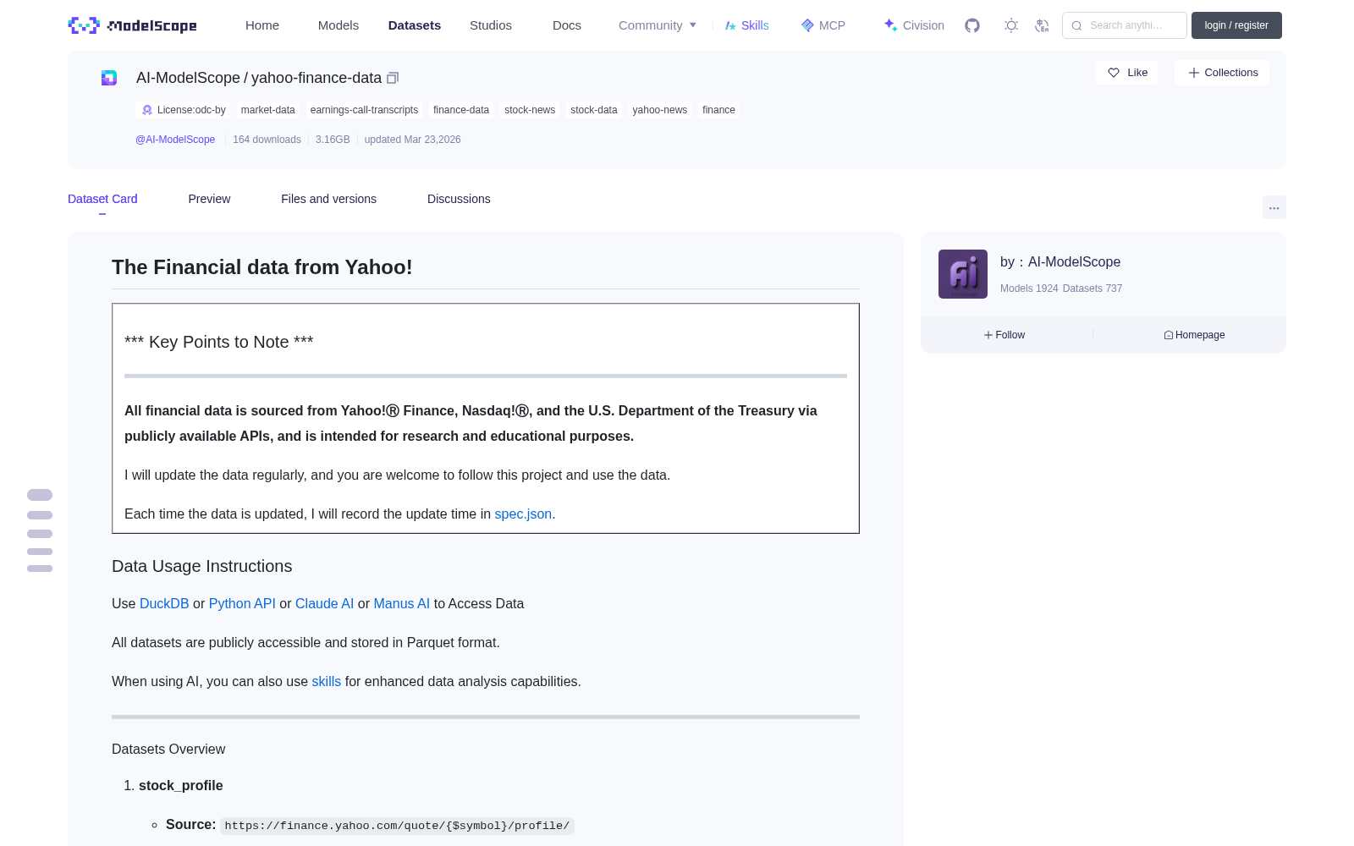Click the finance tag
This screenshot has height=846, width=1354.
718,110
